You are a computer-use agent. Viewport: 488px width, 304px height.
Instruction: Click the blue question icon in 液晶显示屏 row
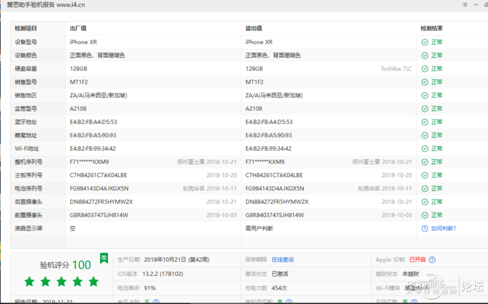425,229
